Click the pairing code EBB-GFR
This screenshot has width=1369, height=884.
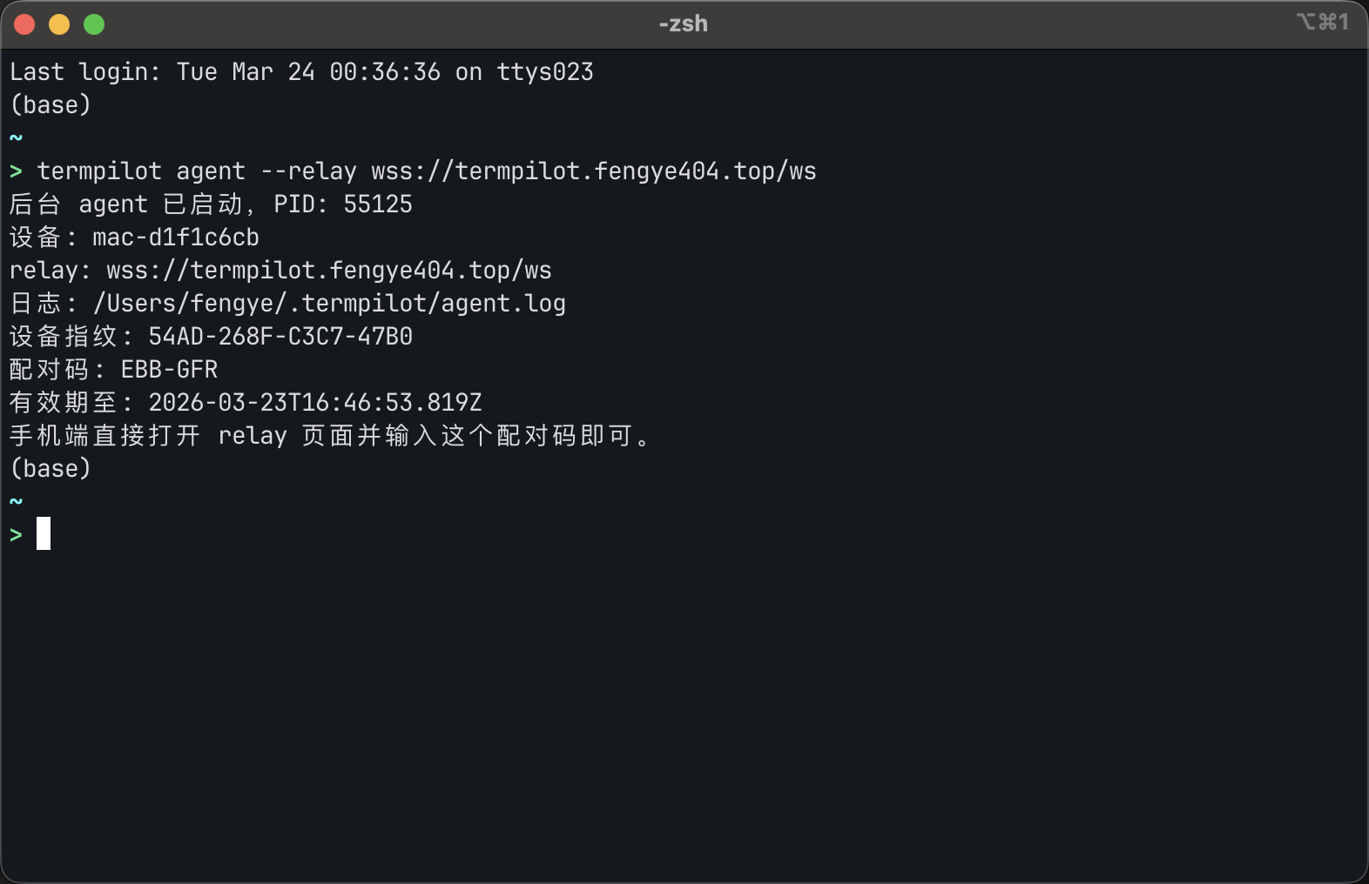pyautogui.click(x=169, y=370)
